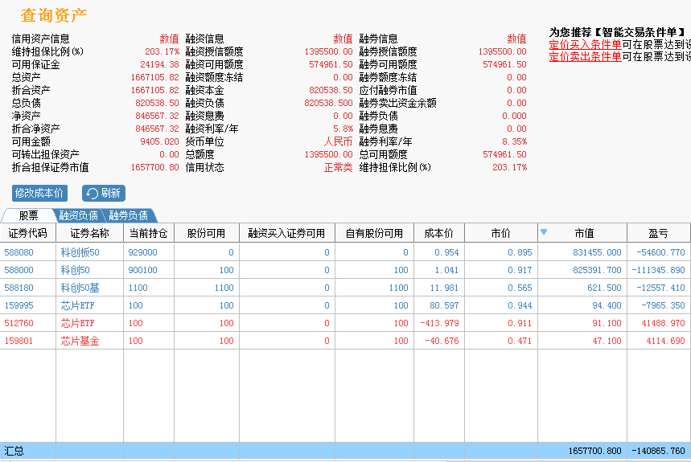Click 可用金额 value 9405.020
The height and width of the screenshot is (462, 691).
point(159,141)
